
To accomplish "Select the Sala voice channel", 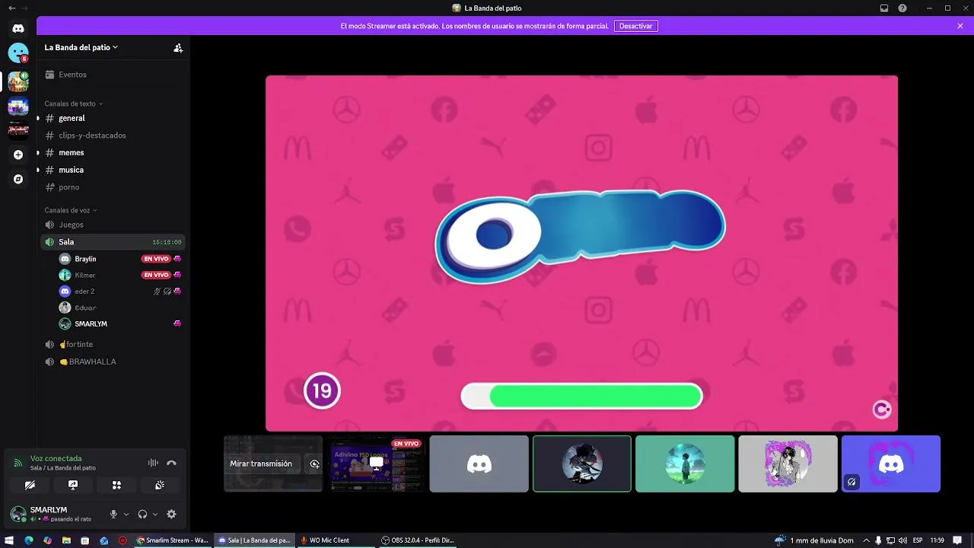I will (113, 242).
